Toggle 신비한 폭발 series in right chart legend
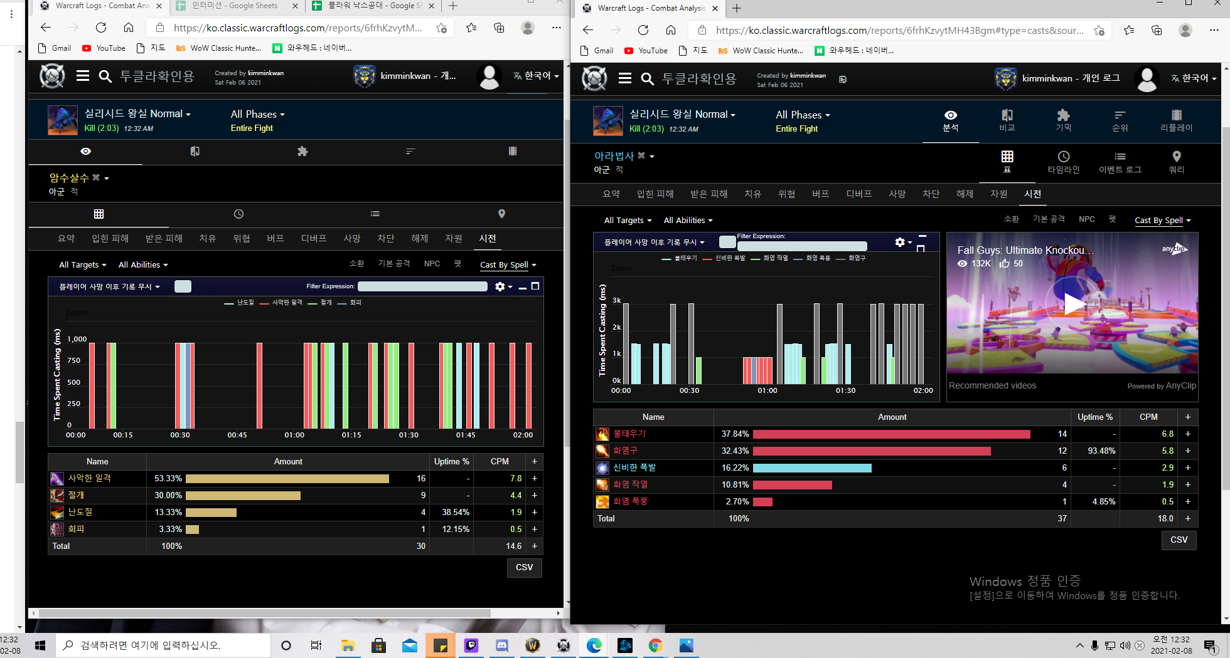1230x658 pixels. coord(724,258)
